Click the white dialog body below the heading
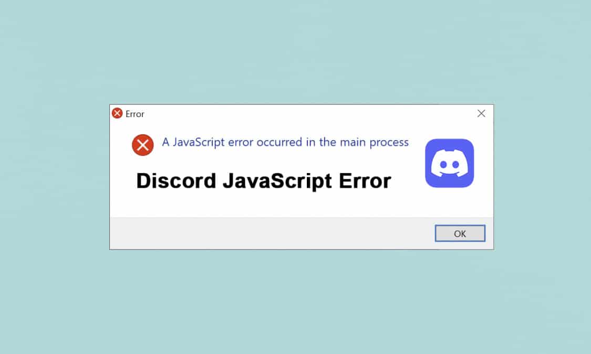This screenshot has height=354, width=591. click(x=264, y=205)
